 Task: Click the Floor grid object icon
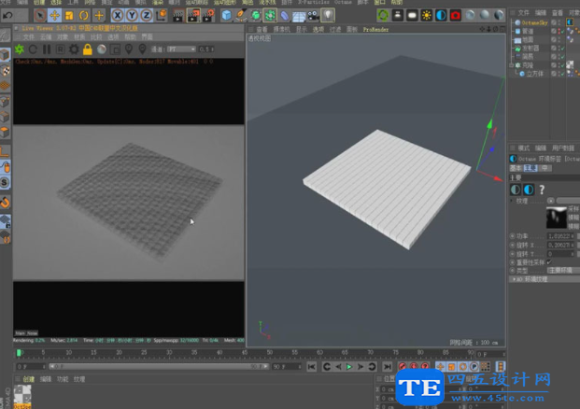click(299, 16)
